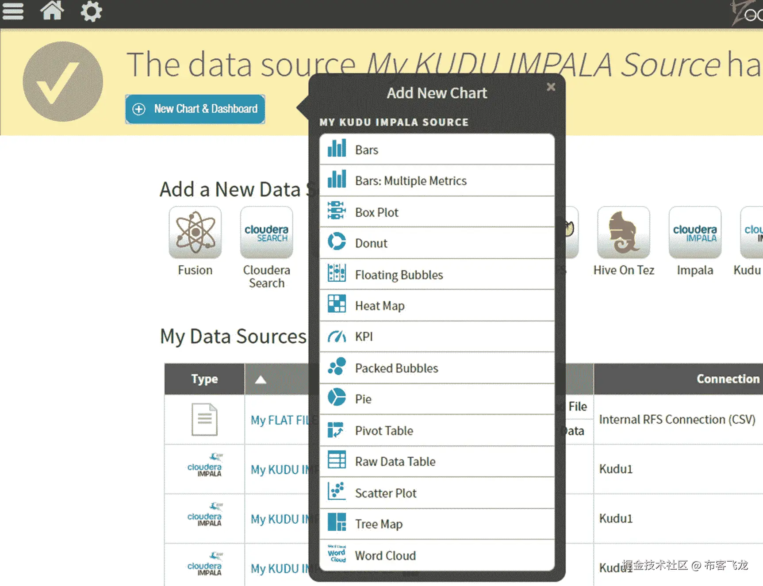
Task: Click Internal RFS Connection (CSV) cell
Action: 677,419
